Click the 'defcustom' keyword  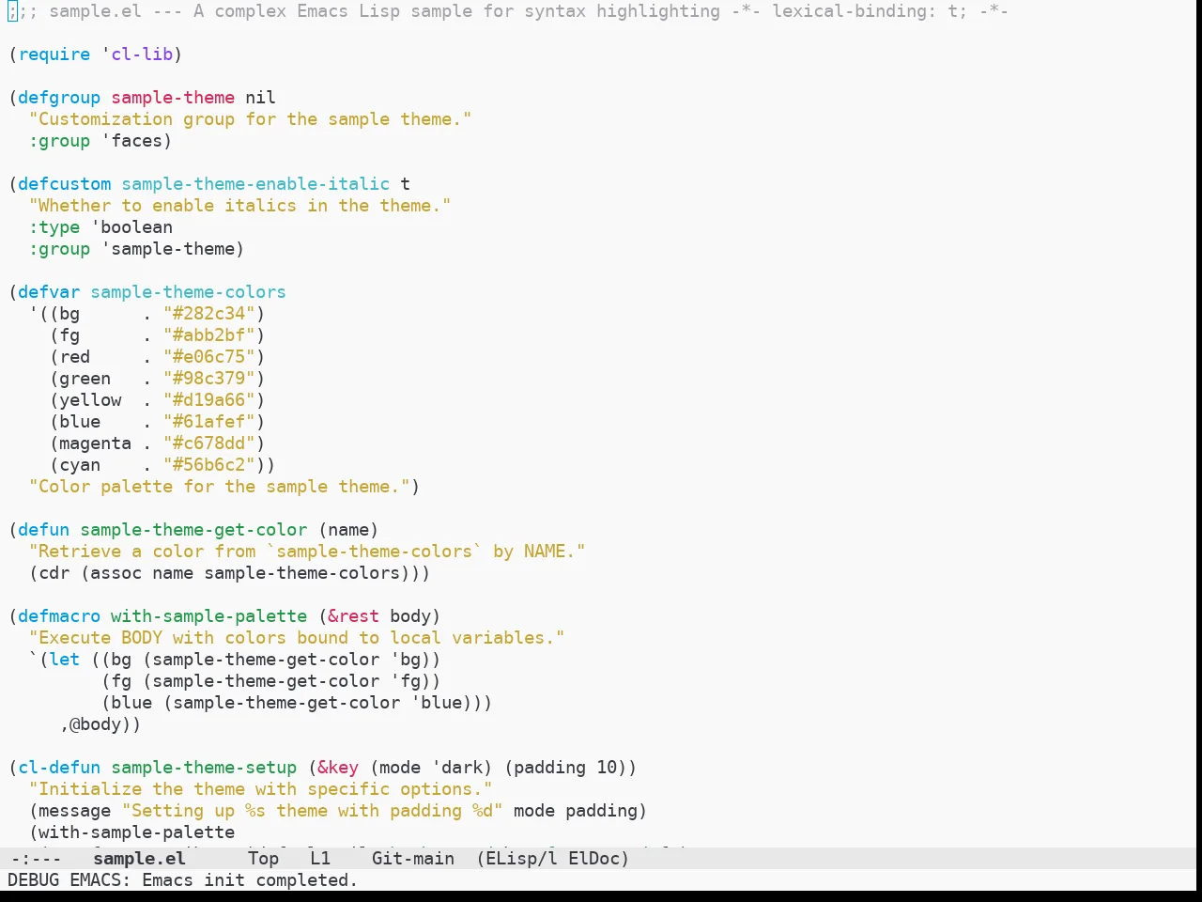(65, 184)
